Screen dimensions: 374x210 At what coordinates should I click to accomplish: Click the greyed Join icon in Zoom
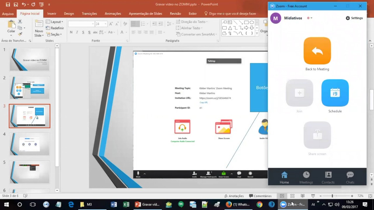coord(299,93)
